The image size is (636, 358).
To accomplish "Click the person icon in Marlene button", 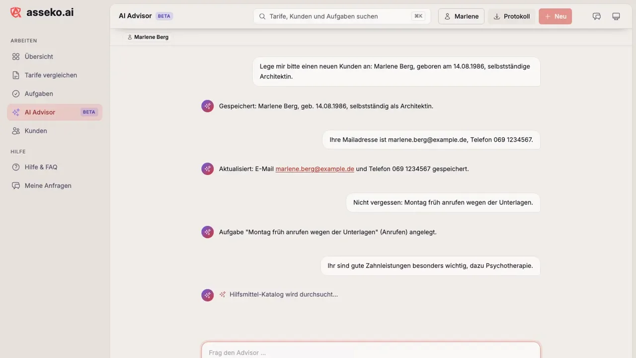I will pos(447,16).
